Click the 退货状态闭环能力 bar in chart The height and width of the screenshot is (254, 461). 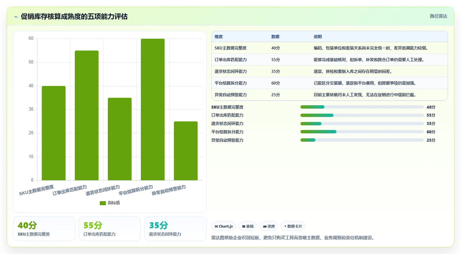coord(120,139)
